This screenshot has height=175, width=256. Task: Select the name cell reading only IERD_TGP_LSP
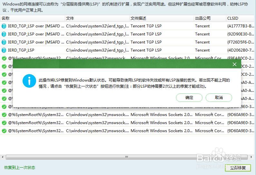coord(21,50)
